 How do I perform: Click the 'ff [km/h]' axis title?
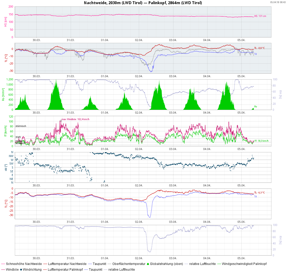pos(6,131)
